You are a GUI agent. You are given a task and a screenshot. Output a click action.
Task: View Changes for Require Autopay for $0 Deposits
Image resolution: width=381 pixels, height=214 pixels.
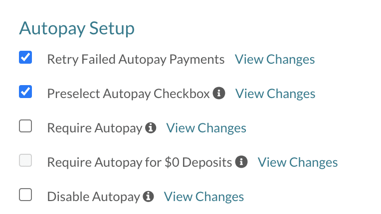coord(298,162)
